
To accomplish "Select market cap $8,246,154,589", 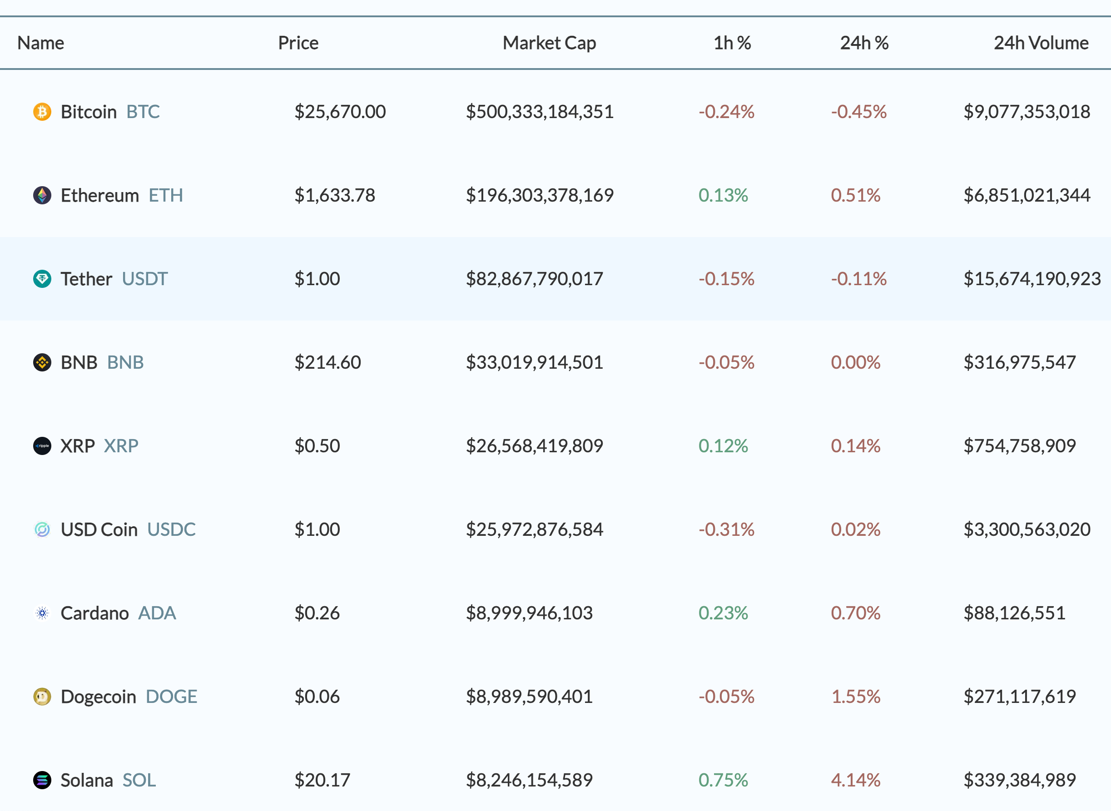I will [x=529, y=780].
